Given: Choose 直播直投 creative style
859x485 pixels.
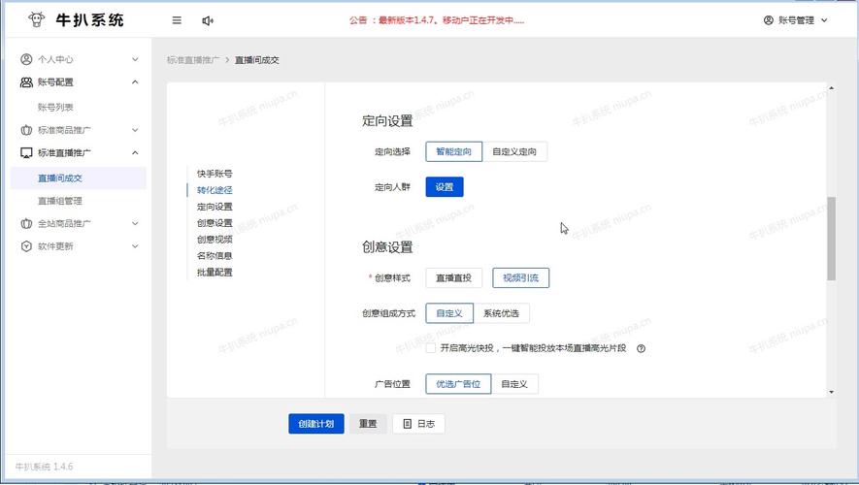Looking at the screenshot, I should tap(453, 277).
